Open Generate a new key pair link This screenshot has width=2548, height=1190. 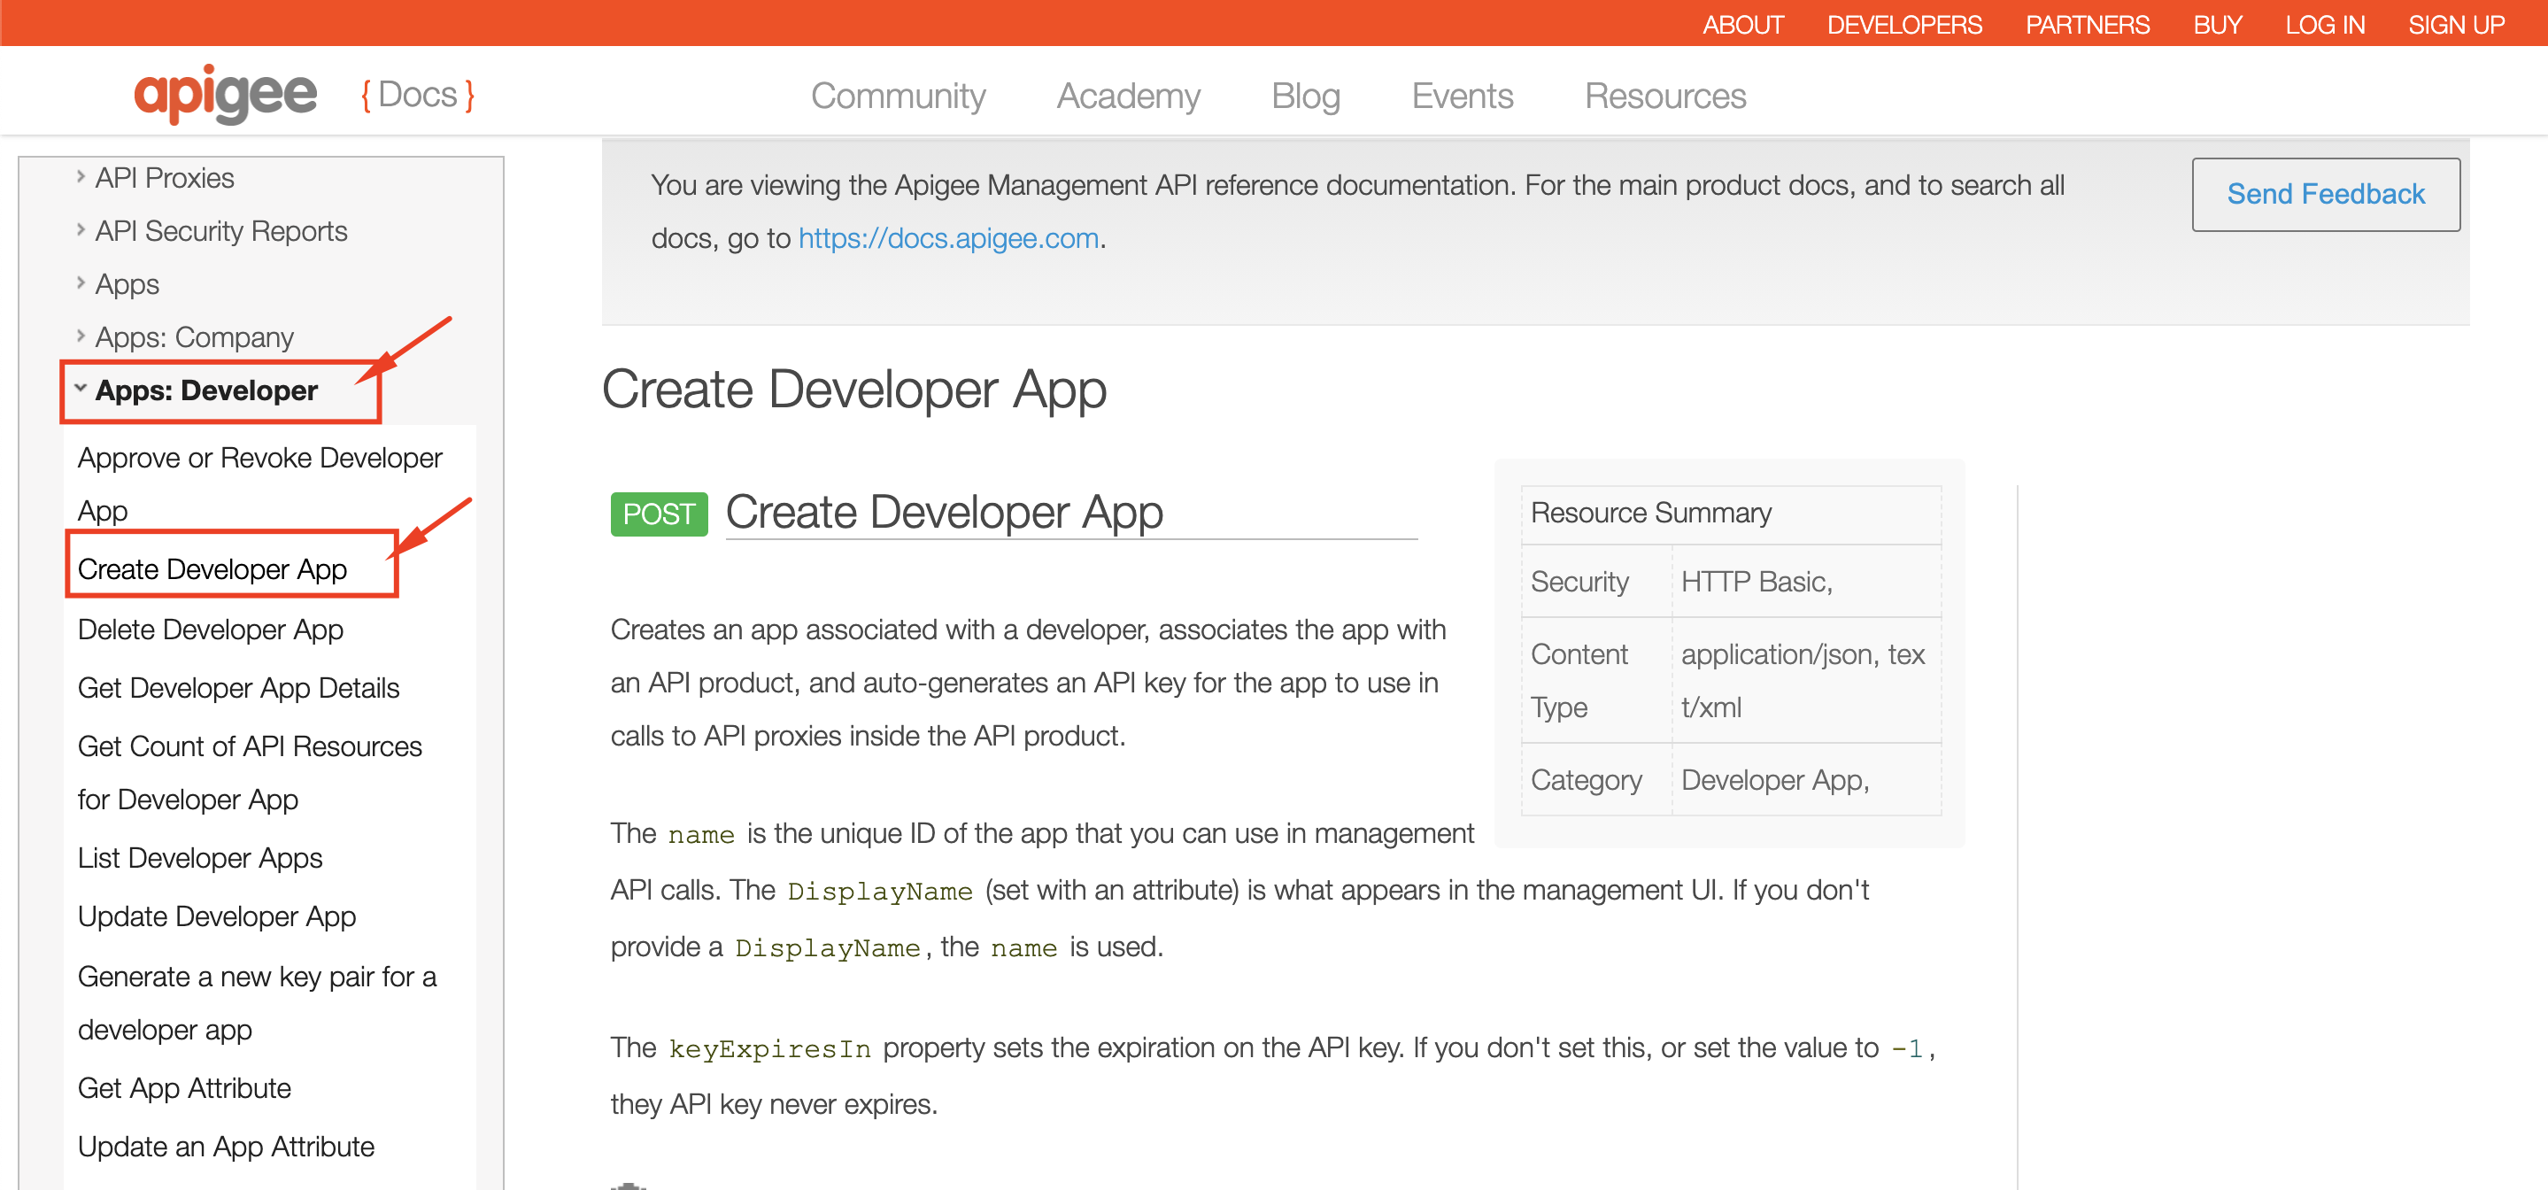pyautogui.click(x=256, y=1003)
